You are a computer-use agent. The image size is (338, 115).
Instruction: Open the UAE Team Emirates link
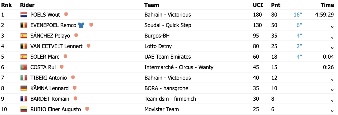point(168,57)
